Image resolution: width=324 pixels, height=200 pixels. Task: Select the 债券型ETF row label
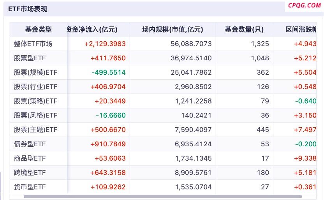coord(30,144)
